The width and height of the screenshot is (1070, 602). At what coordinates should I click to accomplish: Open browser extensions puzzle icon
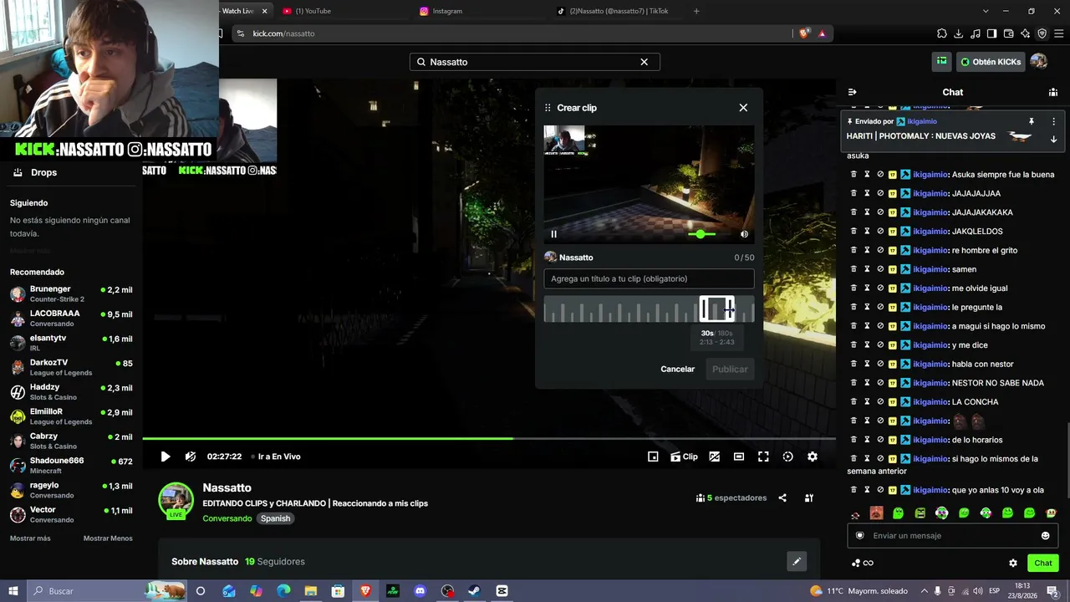tap(942, 33)
